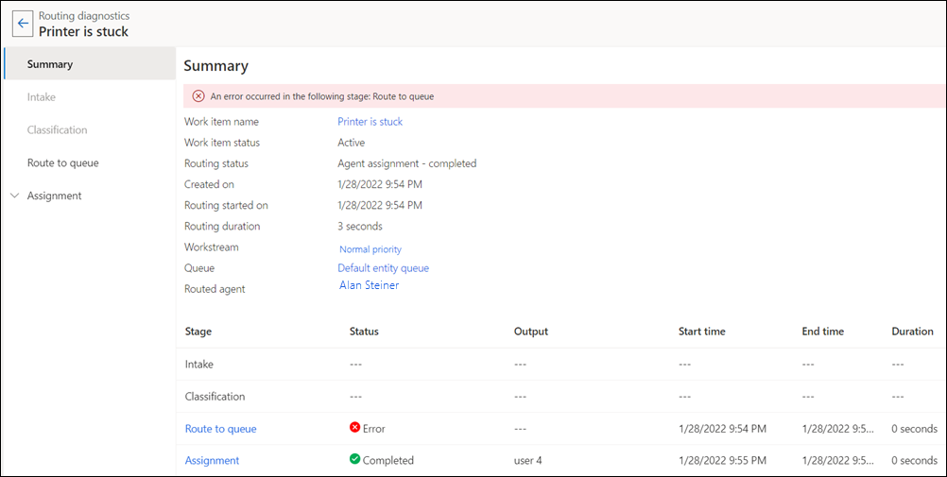Screen dimensions: 947x477
Task: Click 'Agent assignment - completed' routing status value
Action: pos(407,163)
